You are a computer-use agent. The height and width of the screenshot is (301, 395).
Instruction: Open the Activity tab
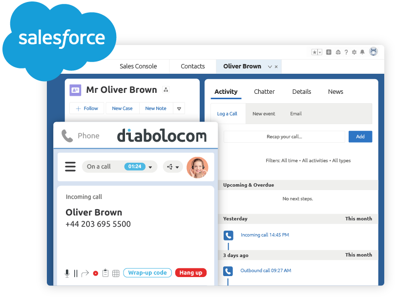pyautogui.click(x=226, y=92)
